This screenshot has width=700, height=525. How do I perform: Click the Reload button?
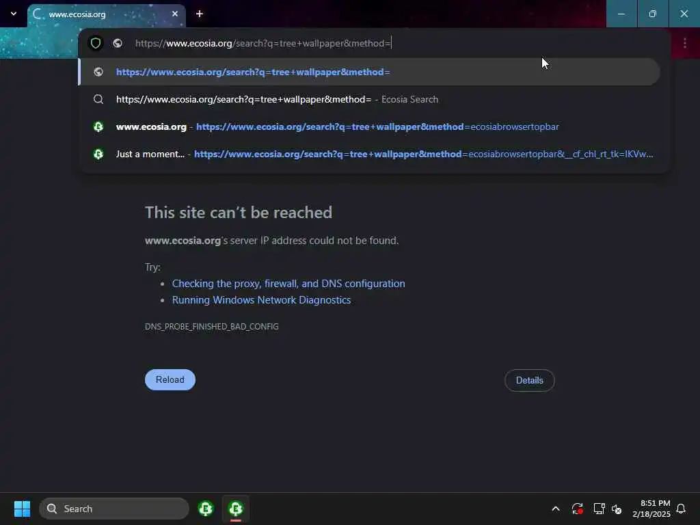(x=170, y=379)
